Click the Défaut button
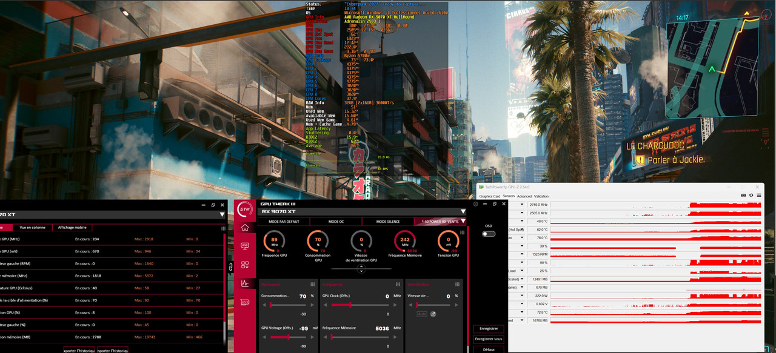This screenshot has height=353, width=776. click(x=489, y=349)
